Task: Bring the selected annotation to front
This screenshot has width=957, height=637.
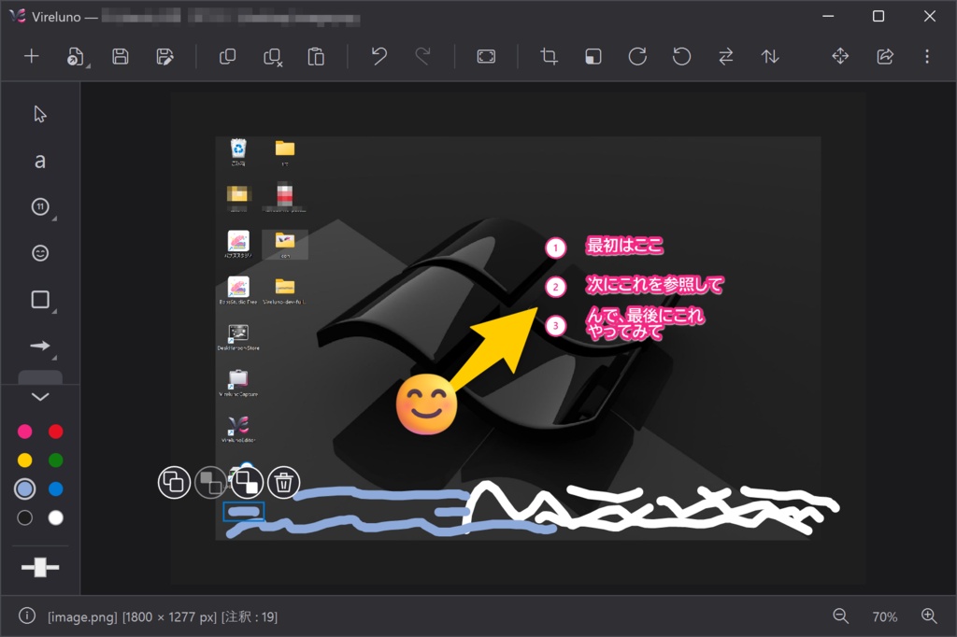Action: click(x=247, y=482)
